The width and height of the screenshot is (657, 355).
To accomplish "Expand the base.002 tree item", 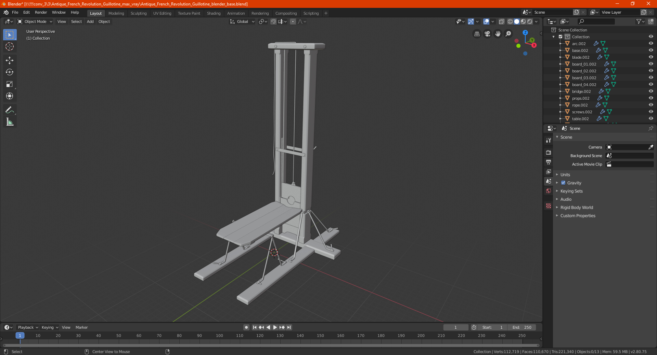I will [560, 50].
